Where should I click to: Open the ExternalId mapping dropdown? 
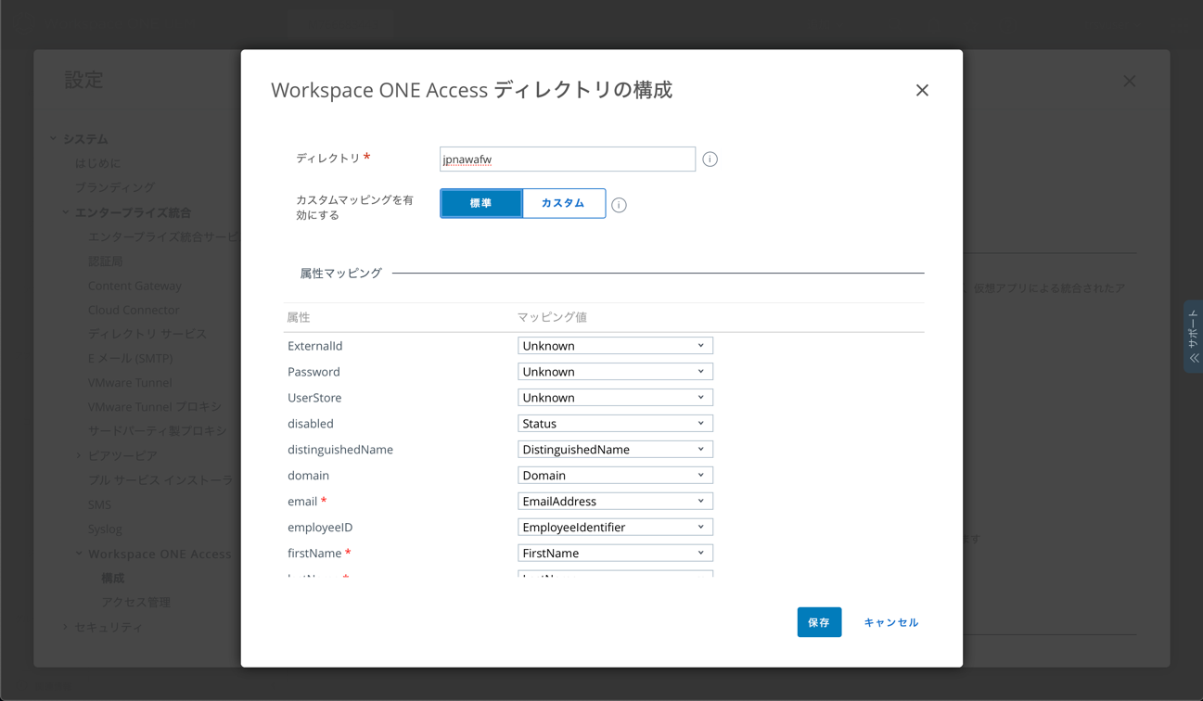tap(615, 346)
